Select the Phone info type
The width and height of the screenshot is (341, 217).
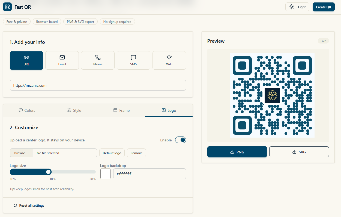pyautogui.click(x=98, y=60)
